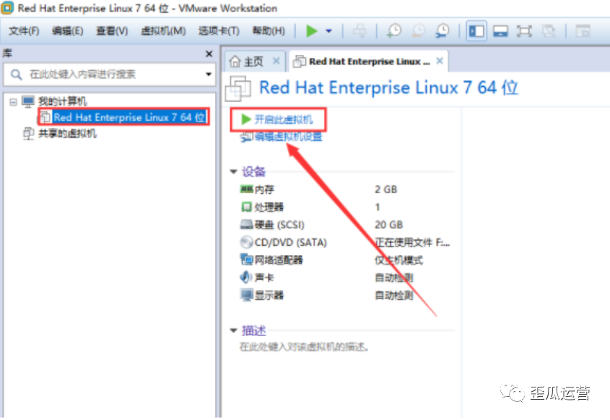Select Red Hat Enterprise Linux 7 tree item

click(128, 117)
